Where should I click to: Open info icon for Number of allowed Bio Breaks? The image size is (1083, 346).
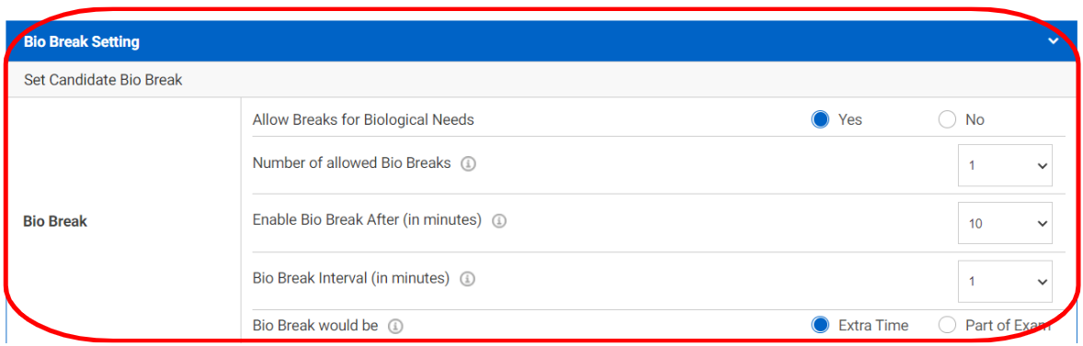coord(468,164)
